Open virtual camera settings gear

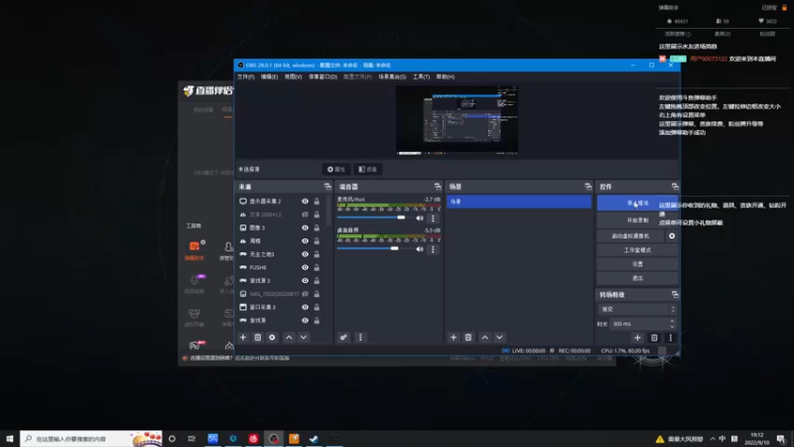pyautogui.click(x=672, y=236)
